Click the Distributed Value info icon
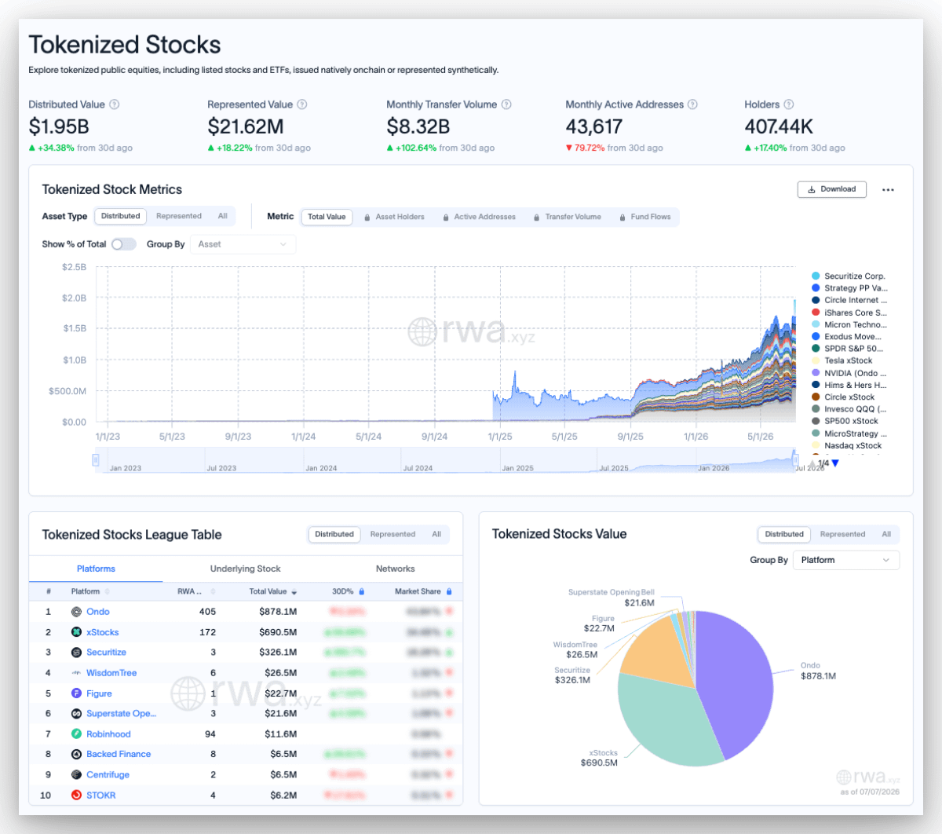This screenshot has width=942, height=834. tap(115, 104)
